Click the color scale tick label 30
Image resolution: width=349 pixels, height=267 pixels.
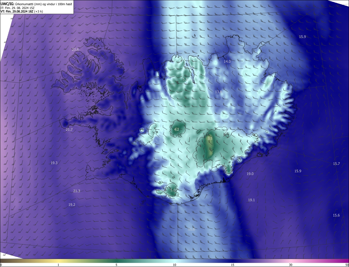click(291, 265)
